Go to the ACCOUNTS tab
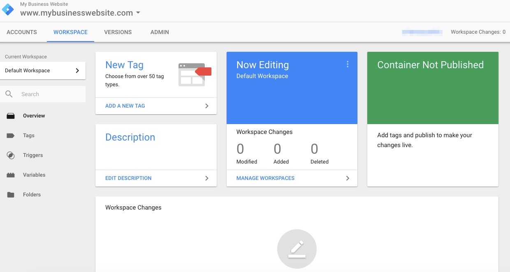510x272 pixels. click(22, 32)
